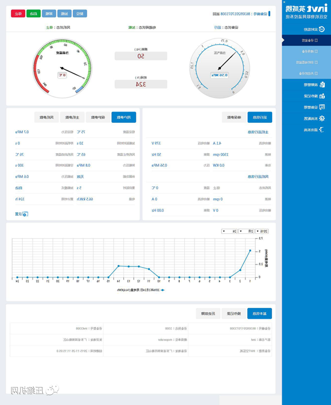Select the highlighted device monitoring sidebar item

(306, 40)
